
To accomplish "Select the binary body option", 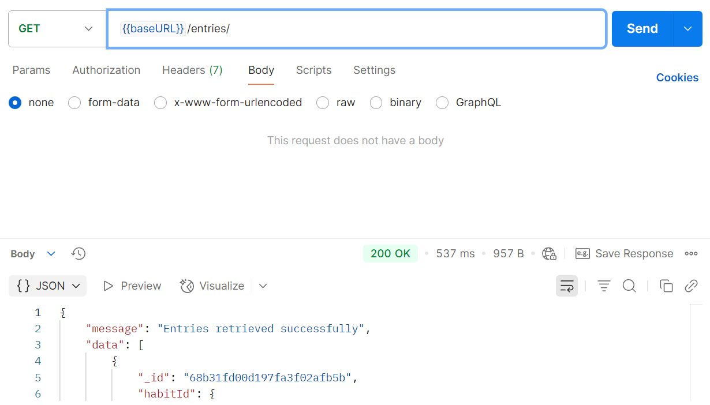I will point(376,103).
